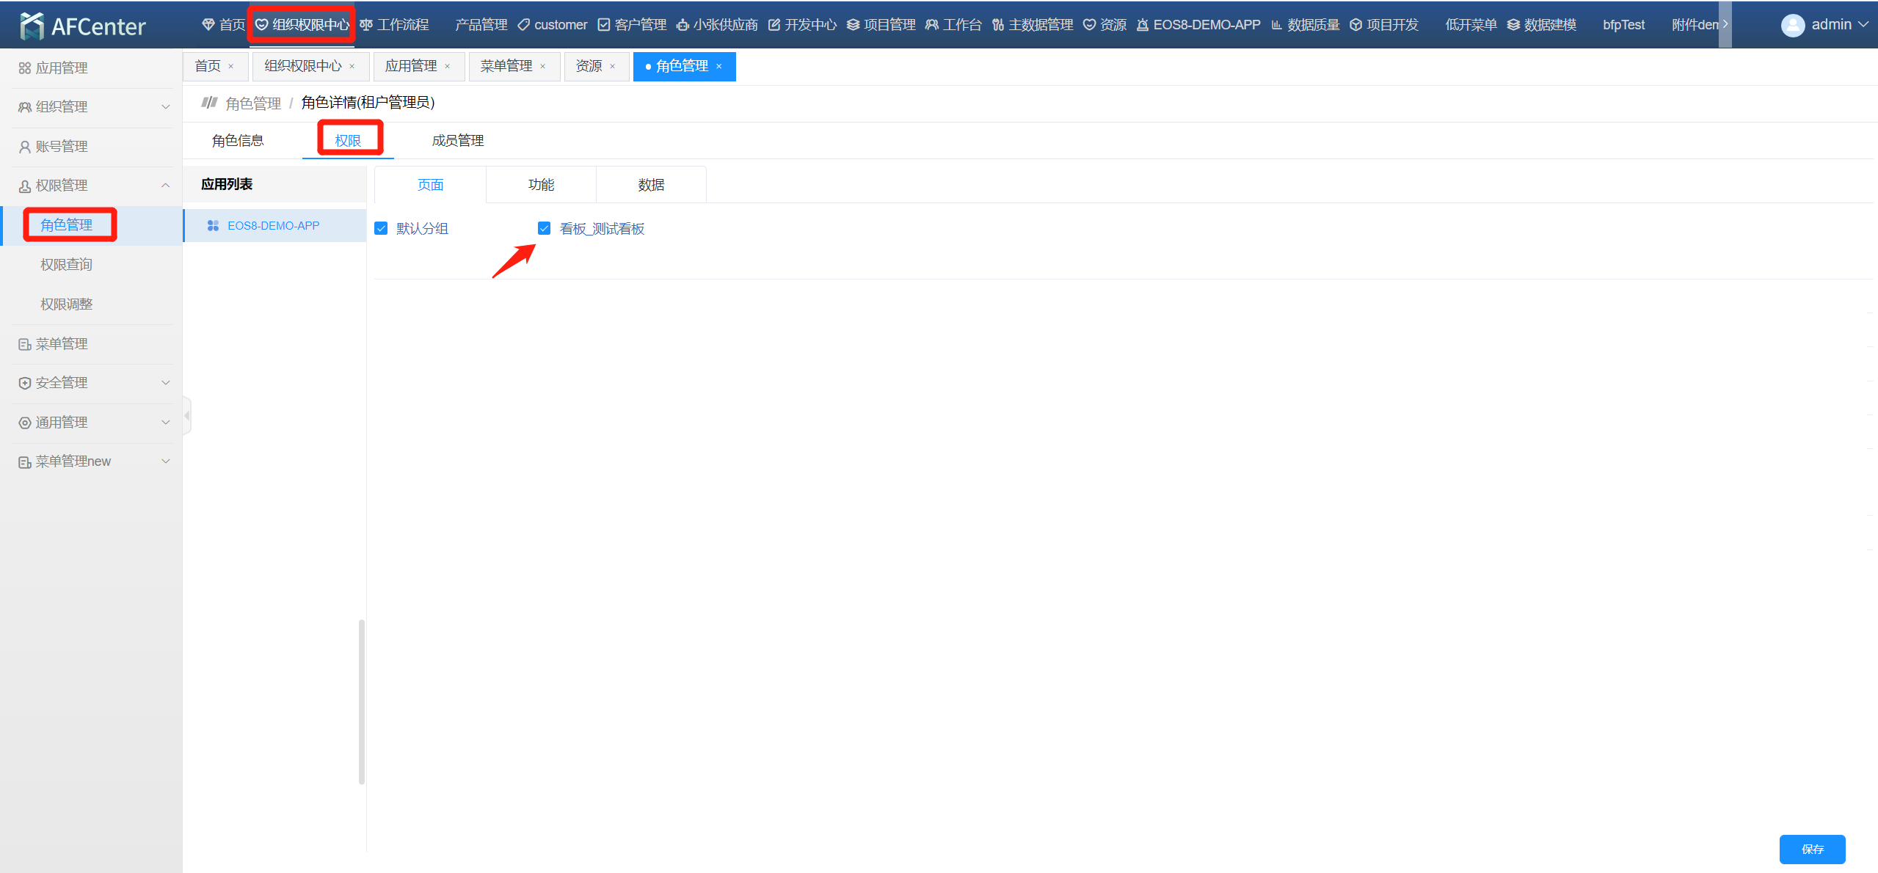
Task: Expand the 组织管理 sidebar section
Action: click(165, 107)
